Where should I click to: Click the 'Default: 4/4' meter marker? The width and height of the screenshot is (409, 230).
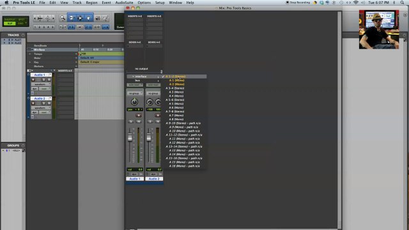pos(87,58)
